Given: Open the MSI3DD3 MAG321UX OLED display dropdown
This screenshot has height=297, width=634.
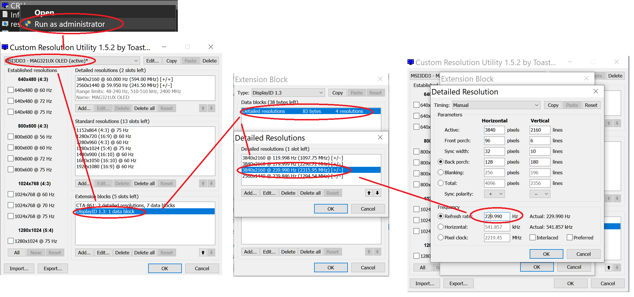Looking at the screenshot, I should coord(72,61).
